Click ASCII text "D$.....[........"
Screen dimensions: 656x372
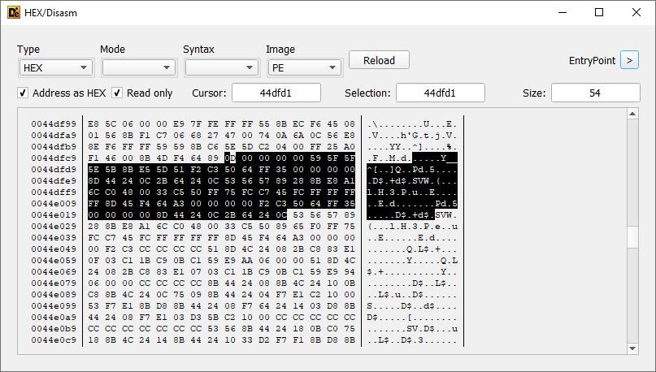(412, 318)
